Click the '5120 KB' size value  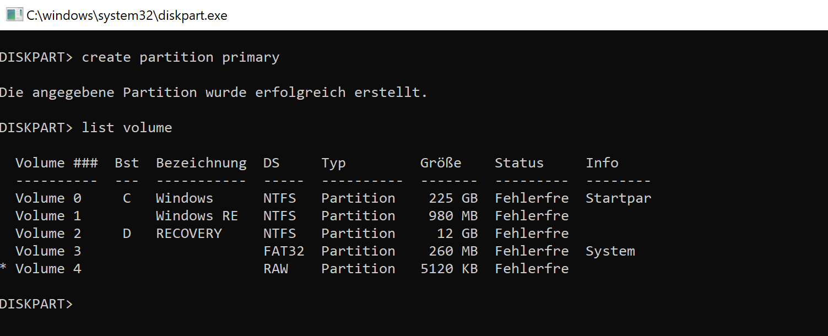click(x=448, y=269)
